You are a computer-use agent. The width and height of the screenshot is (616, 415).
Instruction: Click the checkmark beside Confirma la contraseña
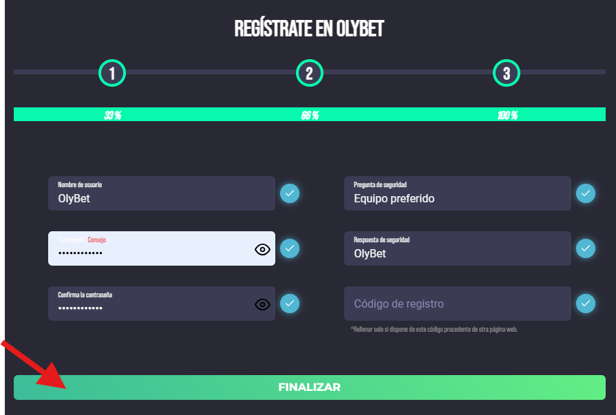[x=290, y=304]
